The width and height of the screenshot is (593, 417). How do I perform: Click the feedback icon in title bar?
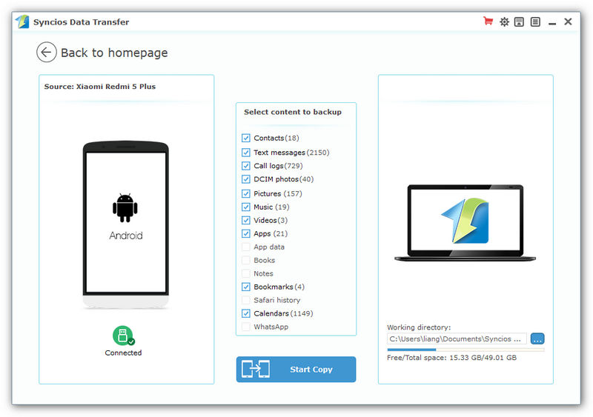coord(520,22)
